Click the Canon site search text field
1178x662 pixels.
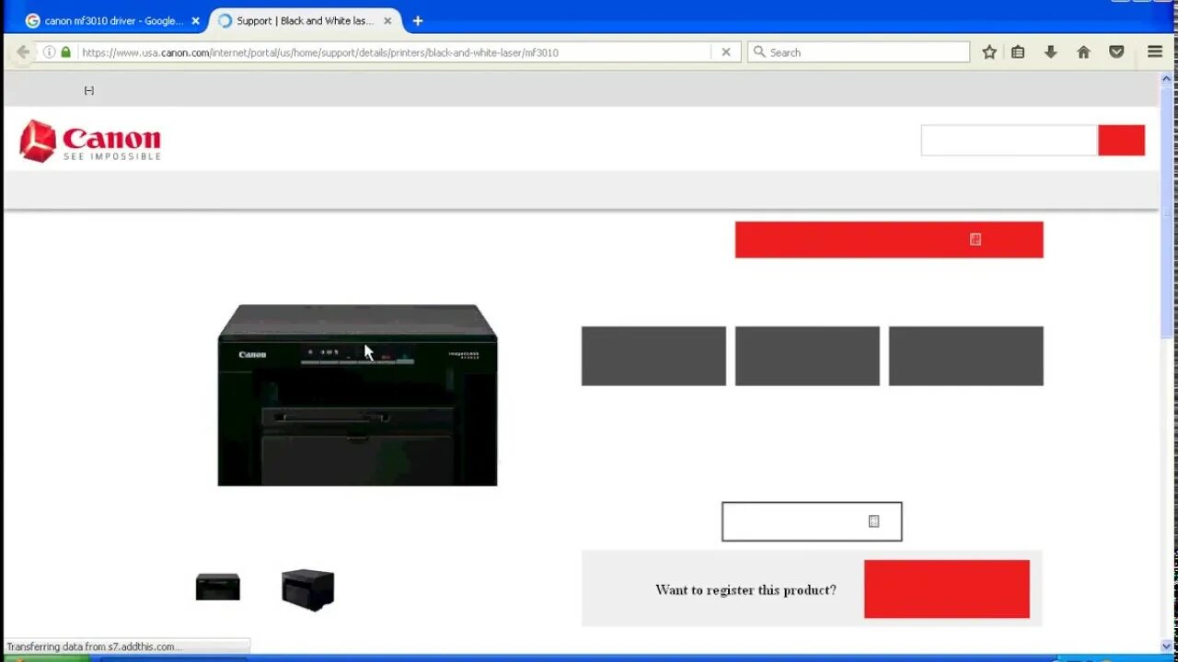click(1010, 140)
